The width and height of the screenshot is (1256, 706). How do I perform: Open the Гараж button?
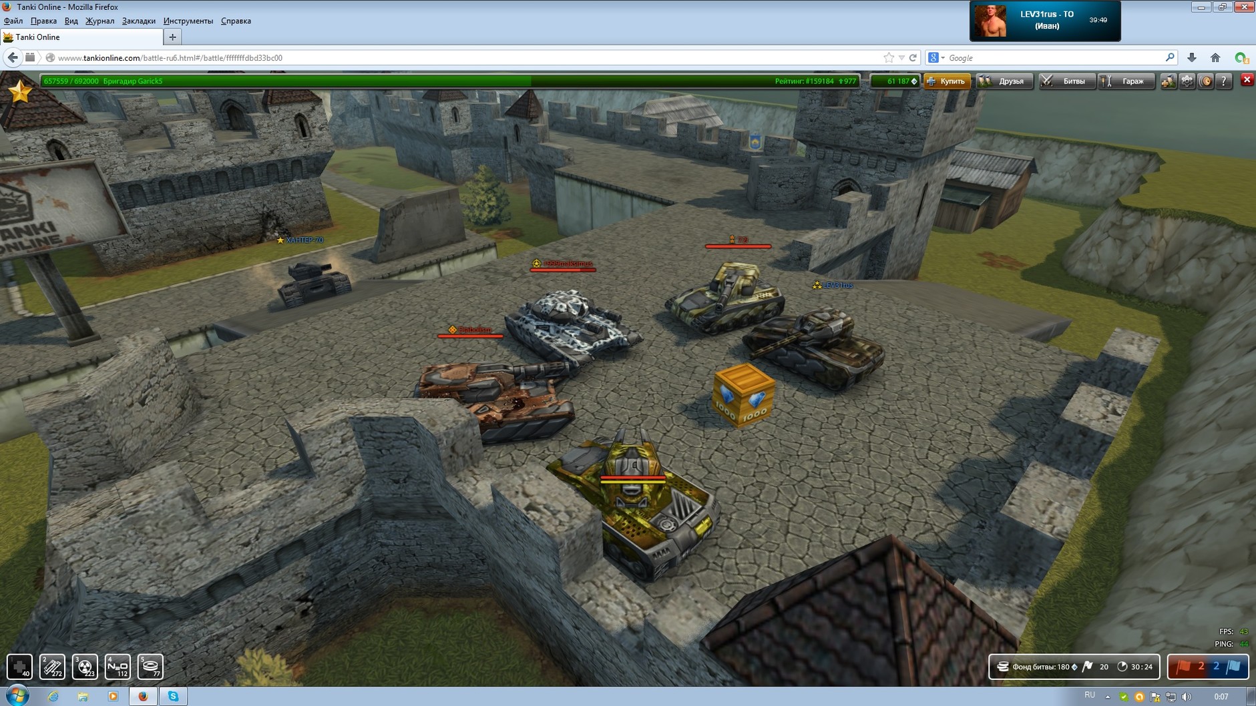[1126, 81]
